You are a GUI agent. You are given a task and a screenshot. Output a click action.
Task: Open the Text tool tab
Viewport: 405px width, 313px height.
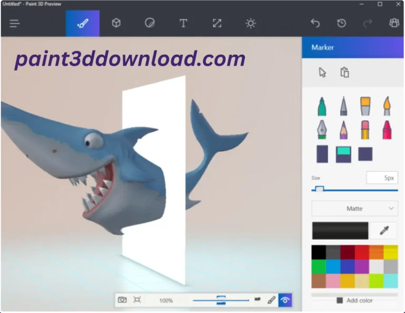184,23
